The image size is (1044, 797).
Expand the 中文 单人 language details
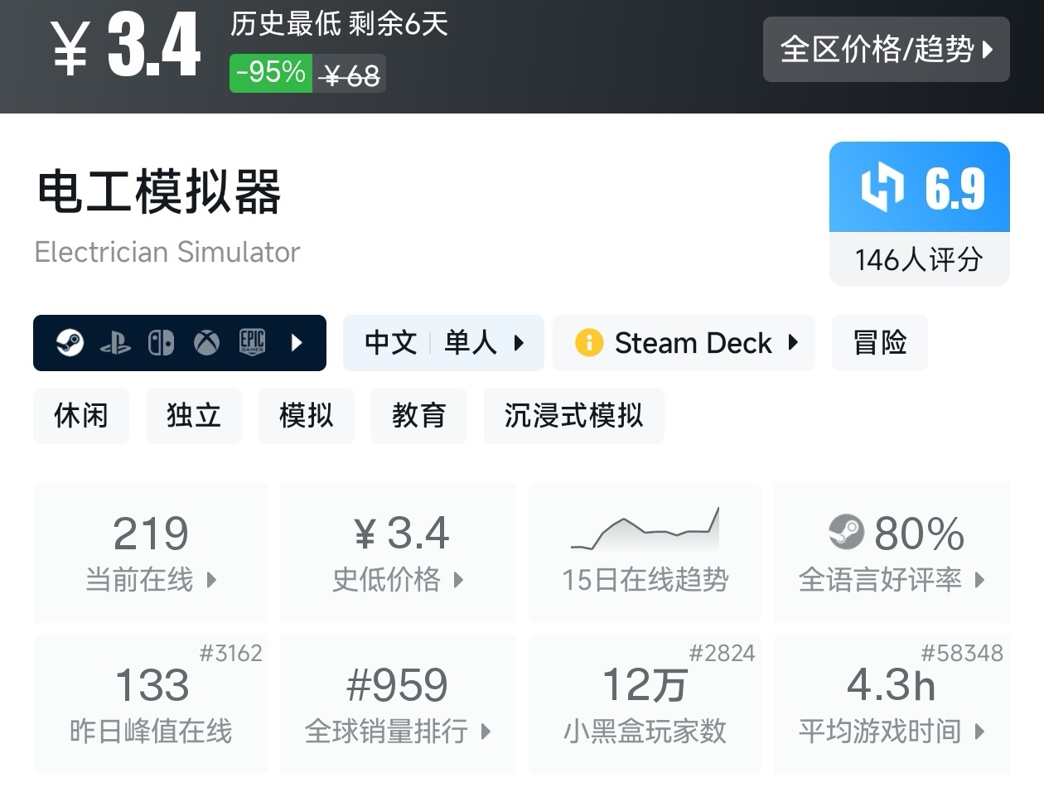point(443,343)
